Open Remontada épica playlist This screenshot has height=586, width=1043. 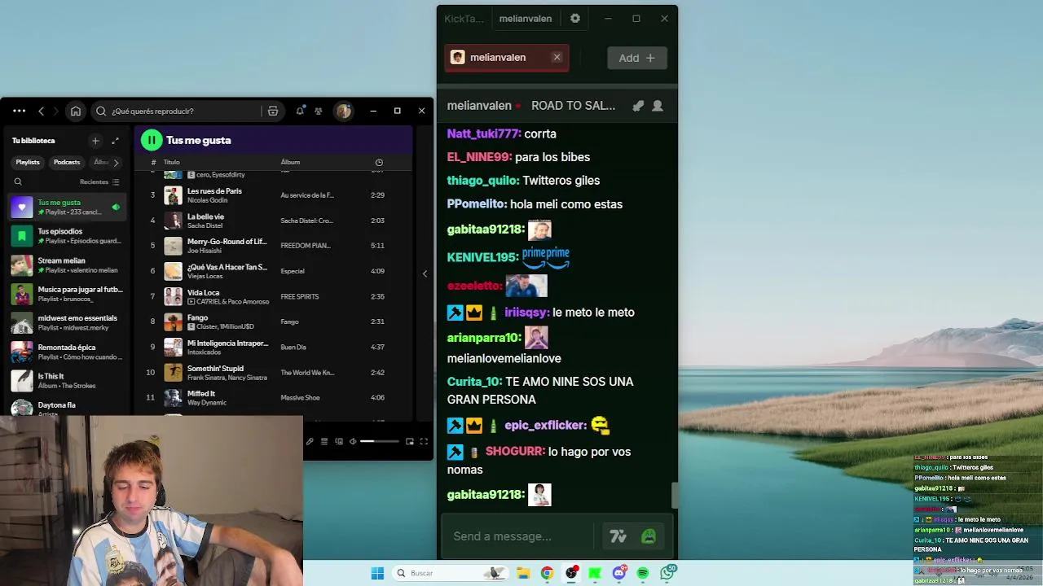point(68,352)
